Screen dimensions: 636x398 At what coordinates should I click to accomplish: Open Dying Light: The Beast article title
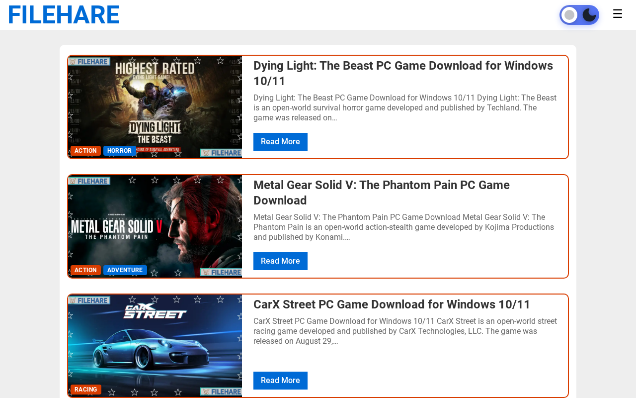[403, 73]
